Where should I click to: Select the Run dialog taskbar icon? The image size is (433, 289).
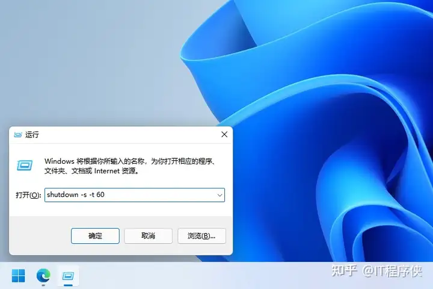coord(68,276)
